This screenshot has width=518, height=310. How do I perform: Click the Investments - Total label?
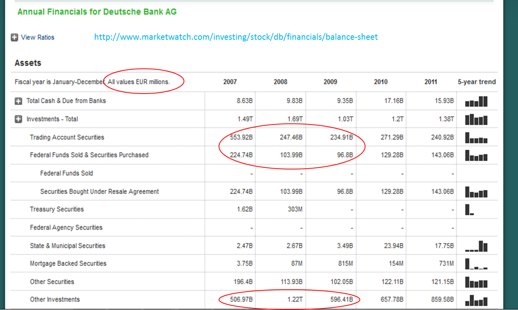[x=52, y=119]
